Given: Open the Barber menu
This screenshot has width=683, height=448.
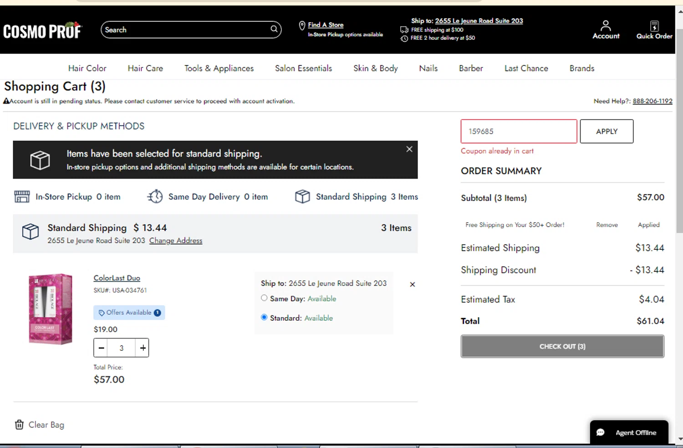Looking at the screenshot, I should [x=471, y=68].
